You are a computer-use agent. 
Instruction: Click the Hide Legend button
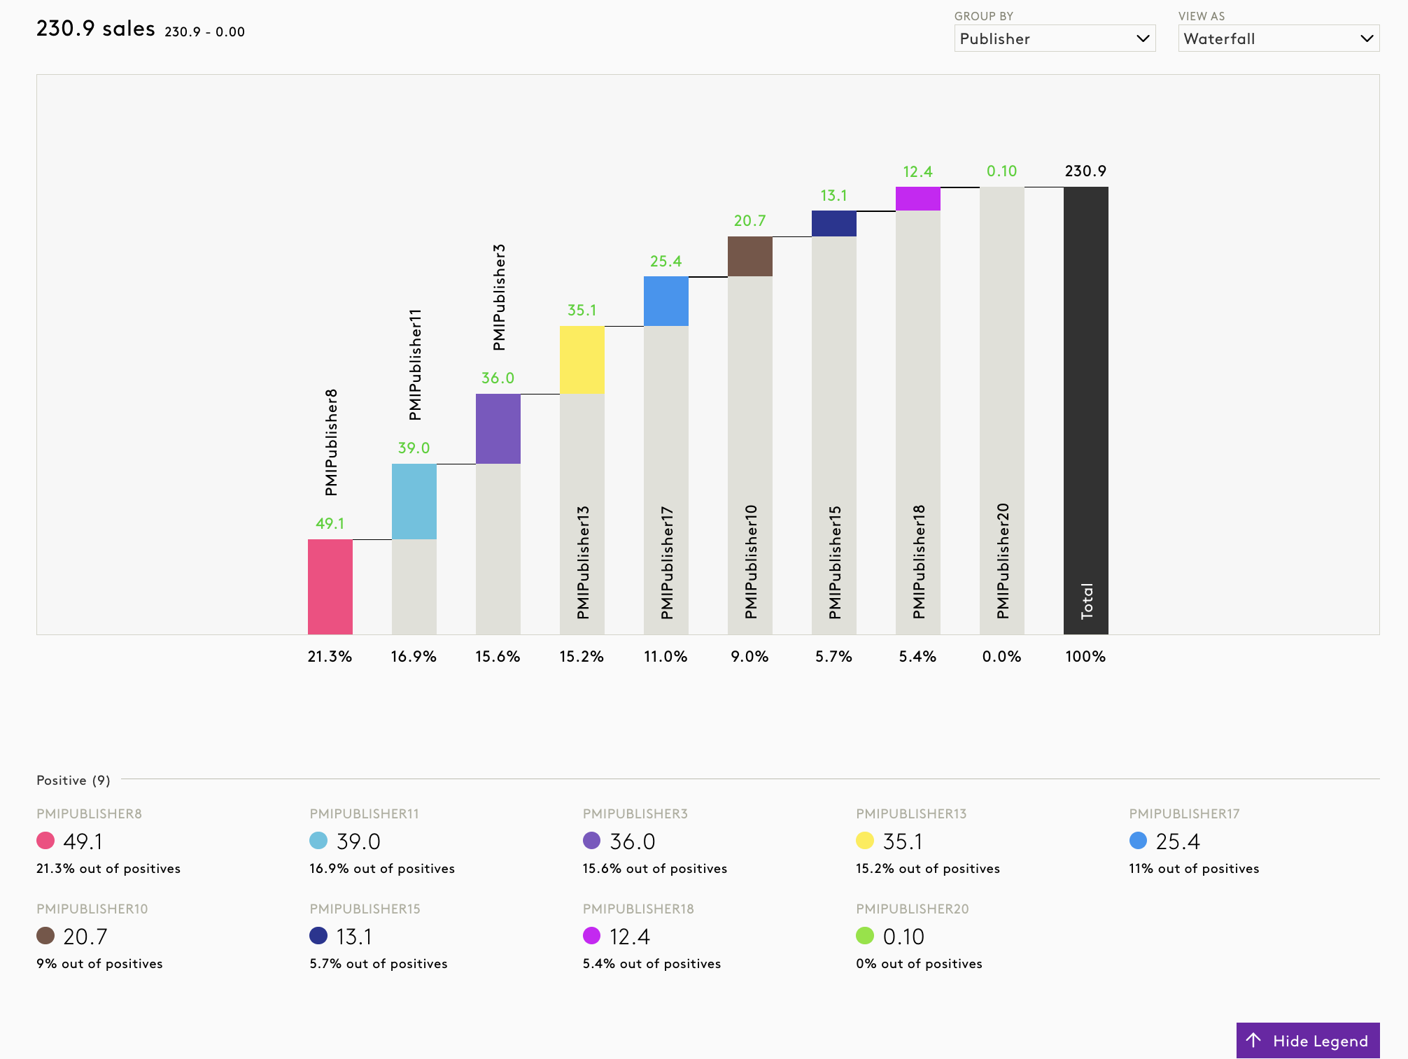click(1307, 1040)
